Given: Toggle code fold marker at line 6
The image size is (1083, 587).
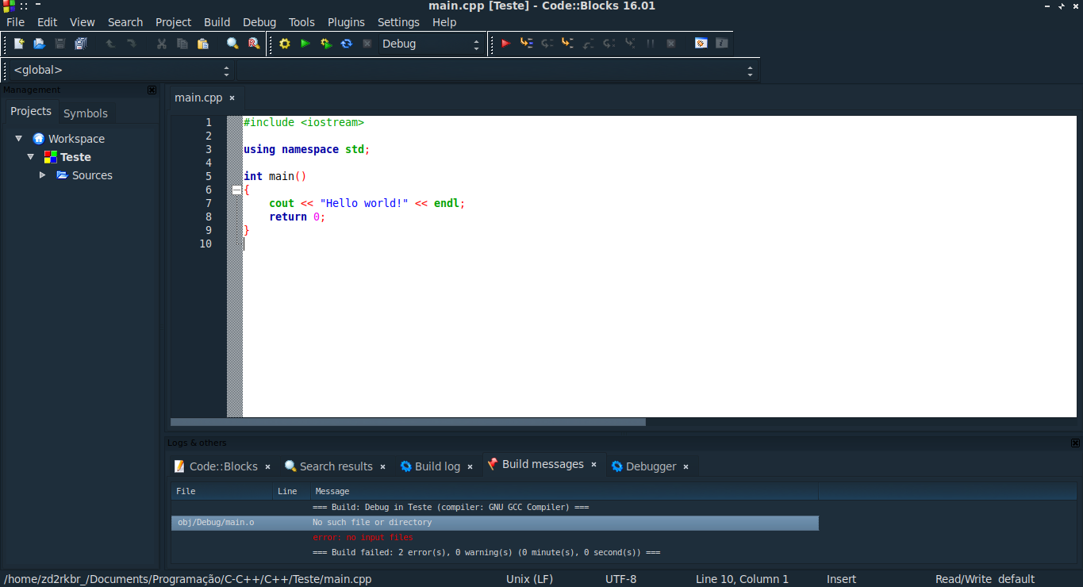Looking at the screenshot, I should (236, 190).
